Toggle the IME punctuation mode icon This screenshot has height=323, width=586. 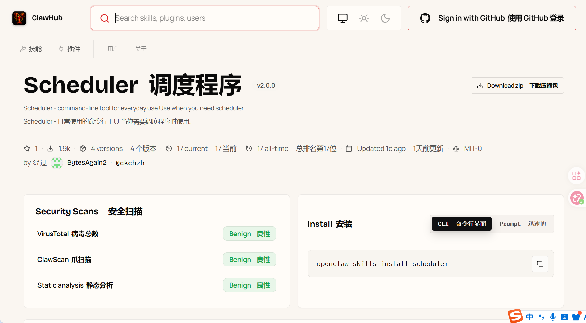click(x=542, y=317)
